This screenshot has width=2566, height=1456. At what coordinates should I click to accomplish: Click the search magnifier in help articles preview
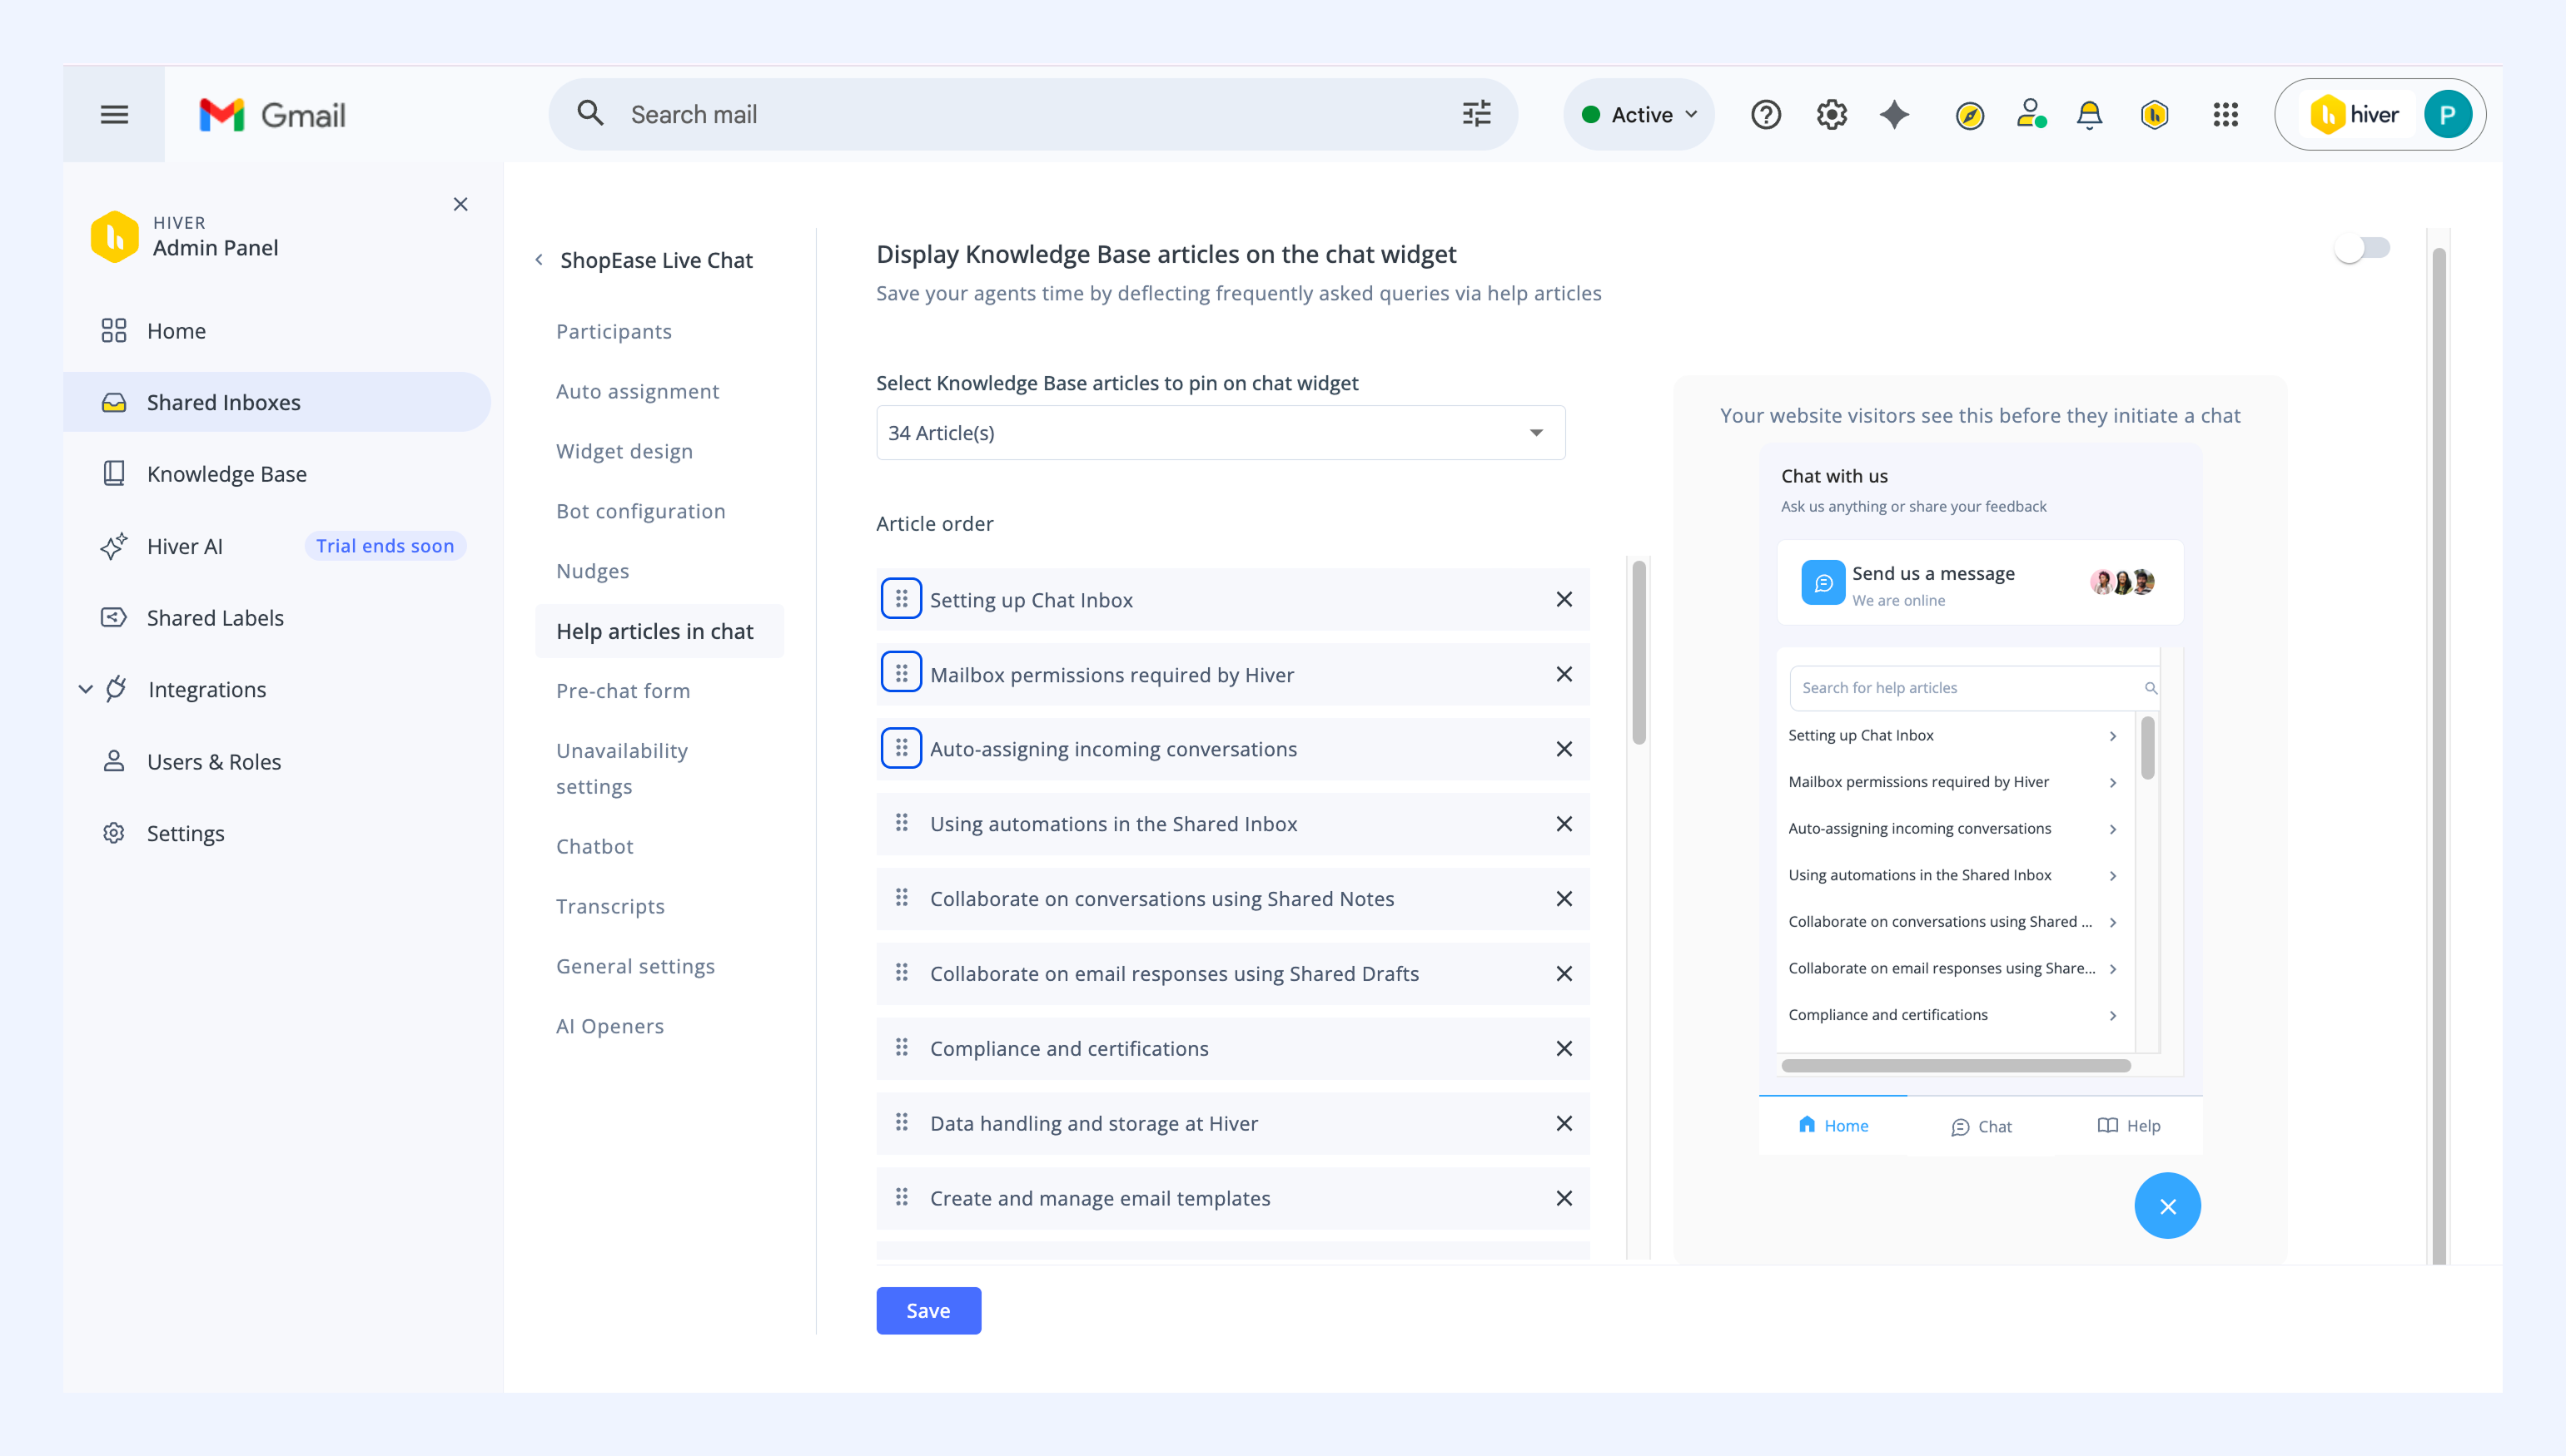2150,688
